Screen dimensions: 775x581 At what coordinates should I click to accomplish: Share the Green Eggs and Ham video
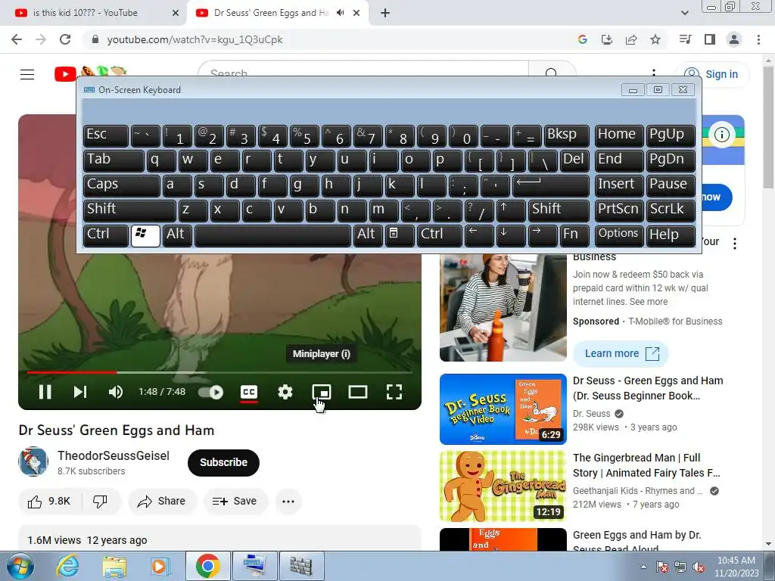pos(162,502)
